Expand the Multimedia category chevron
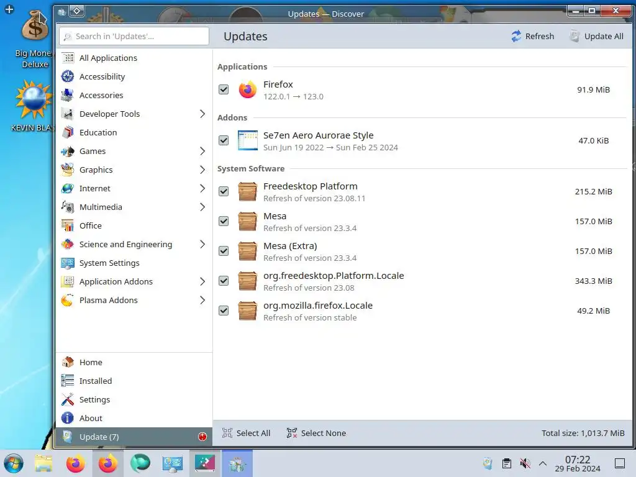636x477 pixels. click(x=202, y=207)
